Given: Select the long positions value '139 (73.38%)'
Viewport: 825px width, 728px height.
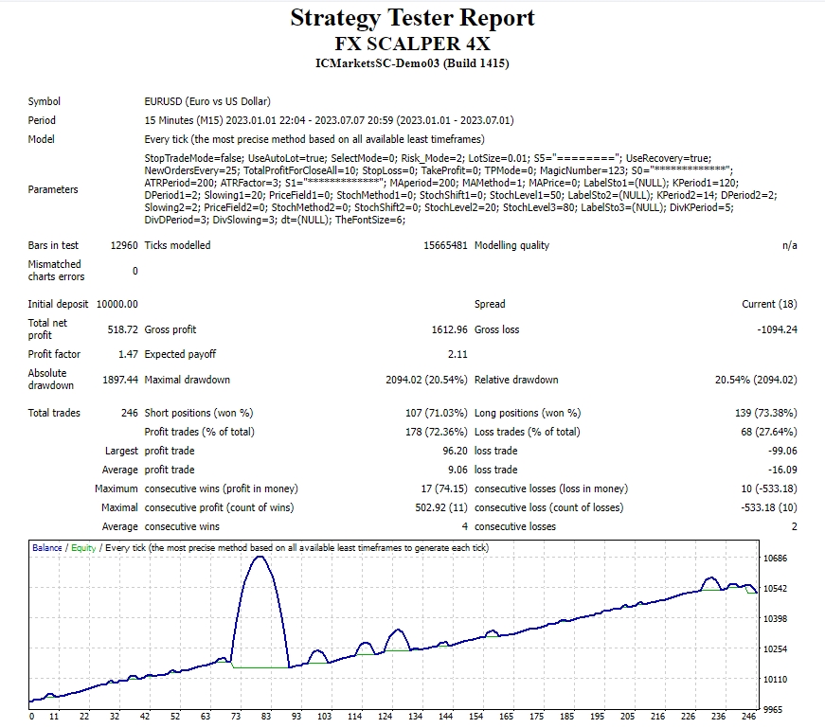Looking at the screenshot, I should [x=765, y=413].
